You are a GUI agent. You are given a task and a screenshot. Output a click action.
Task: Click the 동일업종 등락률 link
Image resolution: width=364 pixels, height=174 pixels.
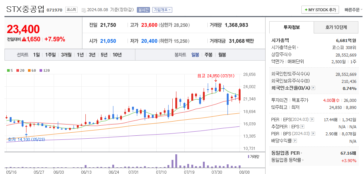[286, 160]
